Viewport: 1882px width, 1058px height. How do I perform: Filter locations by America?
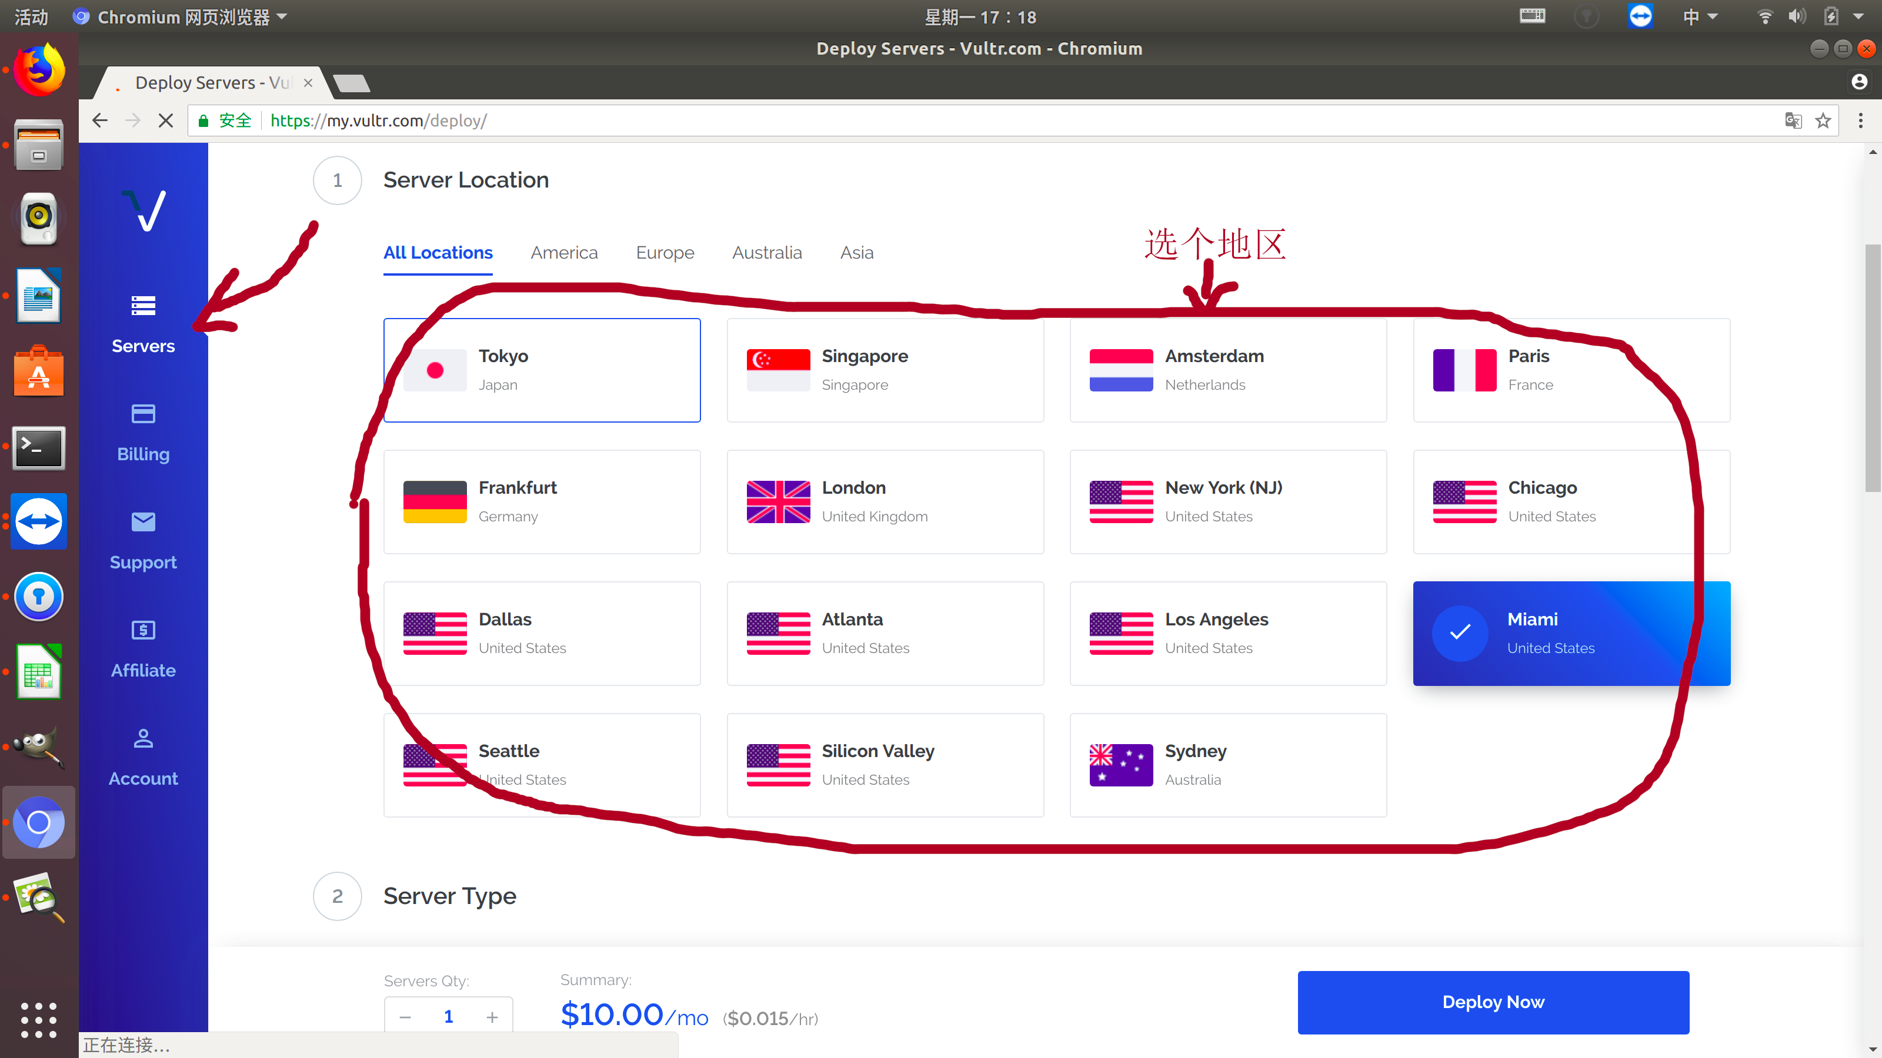(x=564, y=253)
